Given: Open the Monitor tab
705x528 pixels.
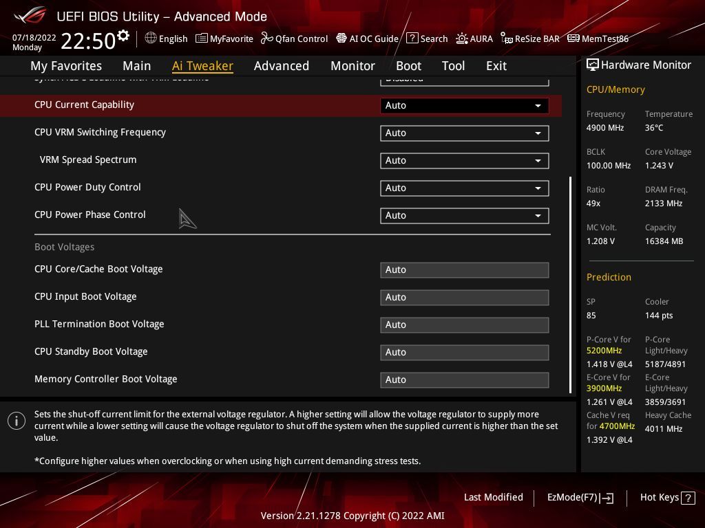Looking at the screenshot, I should coord(352,66).
